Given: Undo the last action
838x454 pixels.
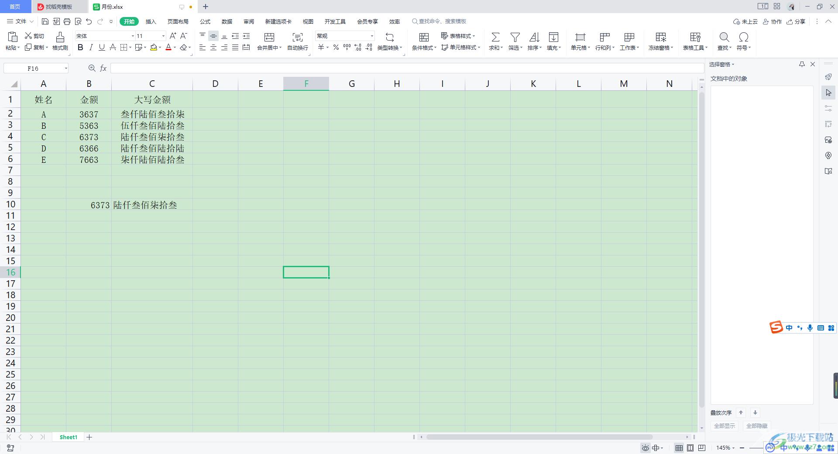Looking at the screenshot, I should [x=89, y=21].
